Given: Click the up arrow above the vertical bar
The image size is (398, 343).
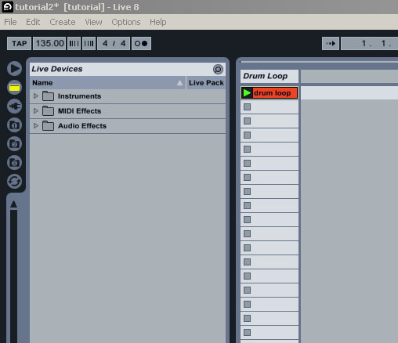Looking at the screenshot, I should pos(13,204).
